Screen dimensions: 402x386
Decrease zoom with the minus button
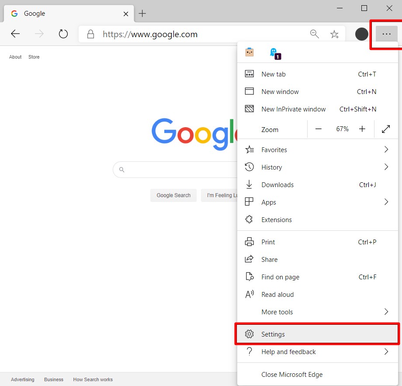319,129
